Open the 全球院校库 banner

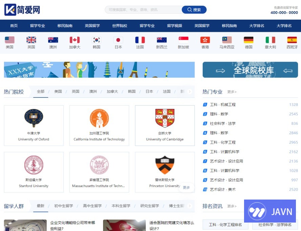(250, 70)
